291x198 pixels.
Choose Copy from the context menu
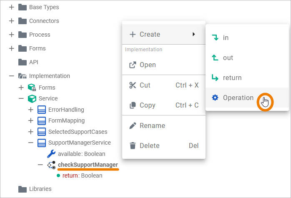pos(147,105)
